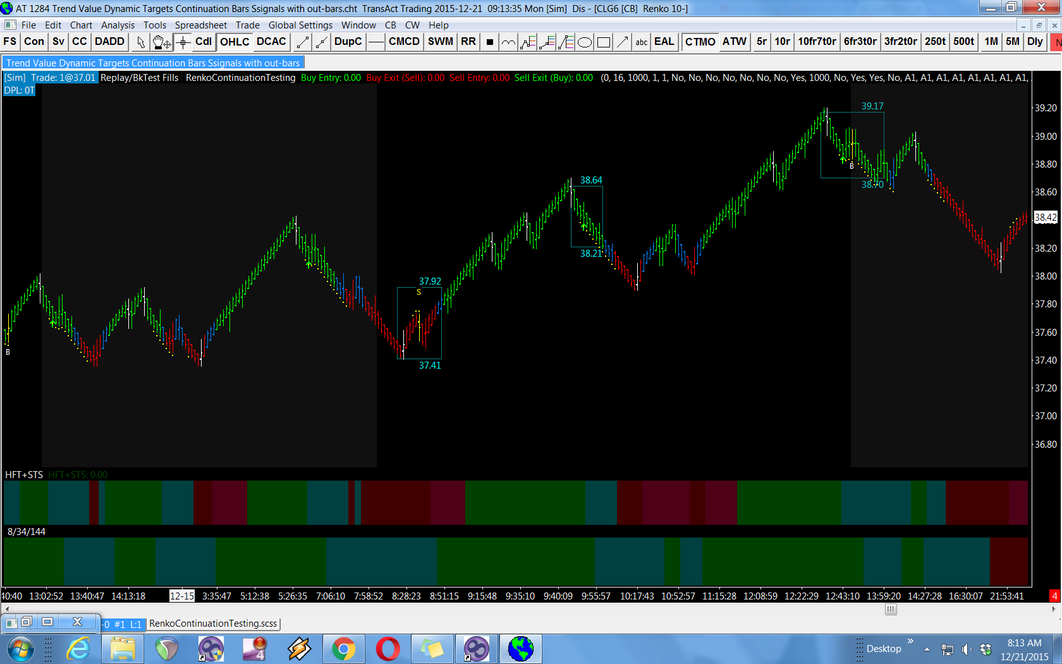1062x664 pixels.
Task: Open the Window menu
Action: click(358, 25)
